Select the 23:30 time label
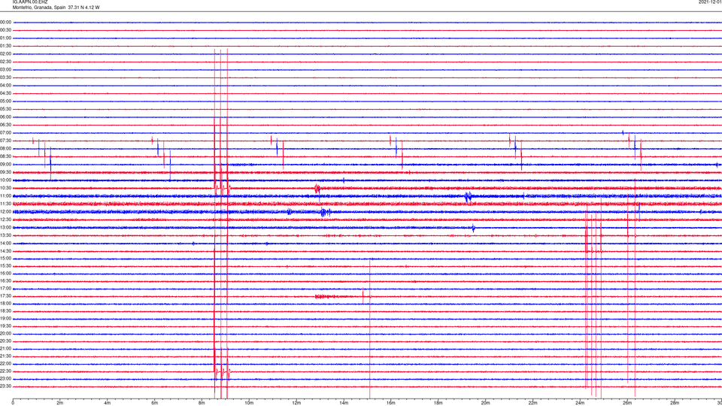This screenshot has width=722, height=406. point(5,386)
